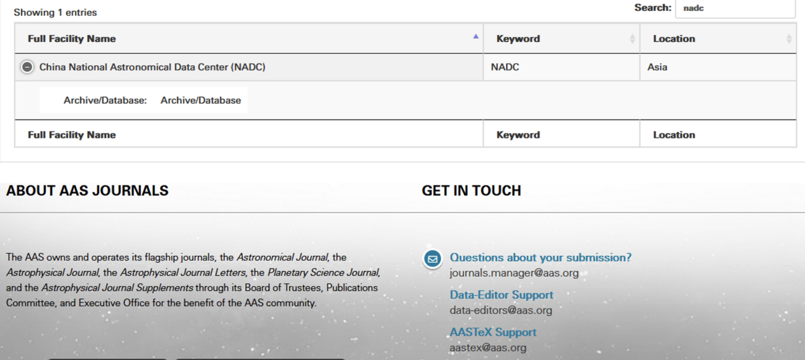Focus the Search box containing nadc
The image size is (805, 360).
pyautogui.click(x=734, y=9)
